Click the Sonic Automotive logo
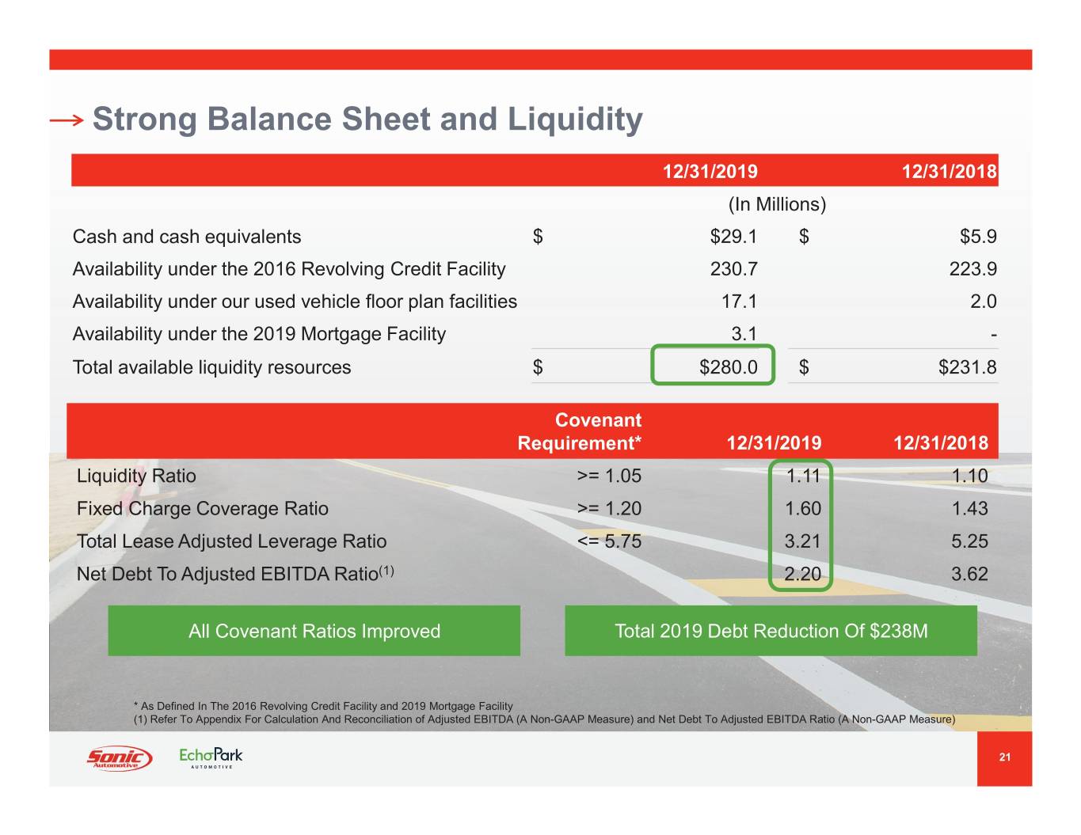 pos(119,757)
